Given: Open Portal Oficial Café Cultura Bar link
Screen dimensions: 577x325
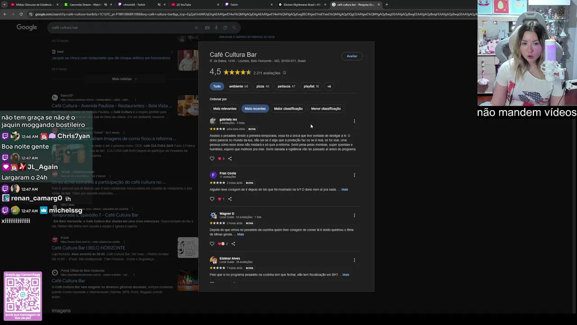Looking at the screenshot, I should [x=68, y=281].
